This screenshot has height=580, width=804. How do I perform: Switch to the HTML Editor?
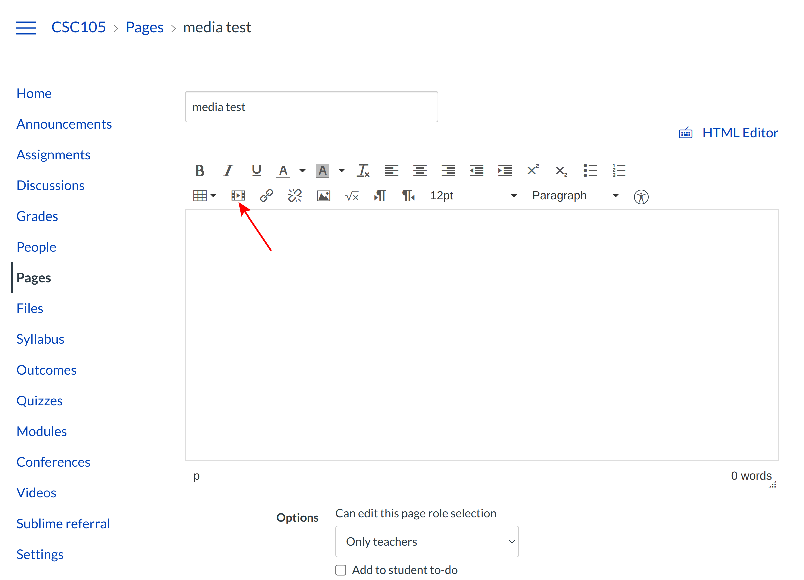pos(740,133)
